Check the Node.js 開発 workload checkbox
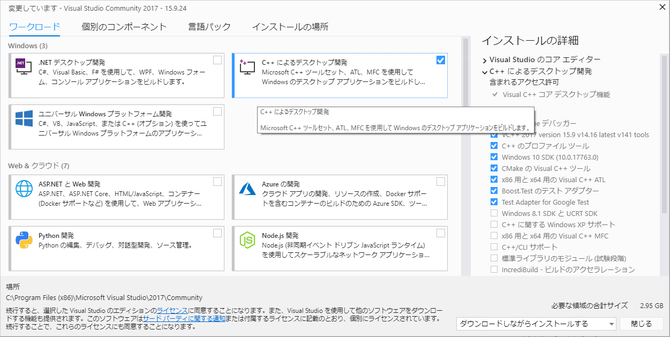Viewport: 670px width, 337px height. click(x=441, y=233)
